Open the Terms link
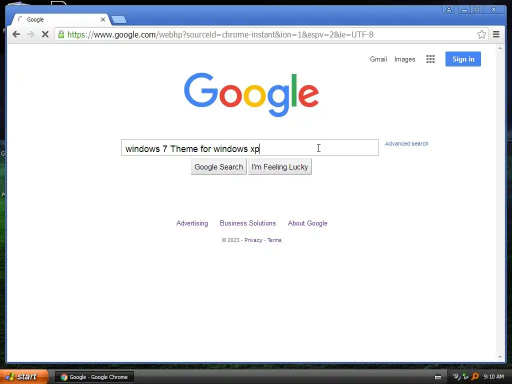The width and height of the screenshot is (512, 384). coord(274,240)
